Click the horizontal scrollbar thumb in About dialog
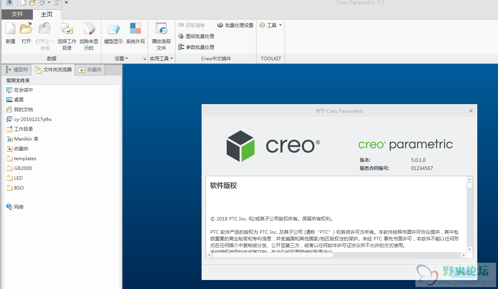 click(272, 255)
